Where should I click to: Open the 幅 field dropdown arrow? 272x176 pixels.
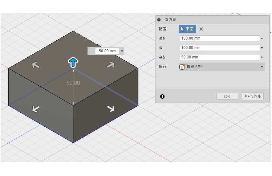coord(262,48)
